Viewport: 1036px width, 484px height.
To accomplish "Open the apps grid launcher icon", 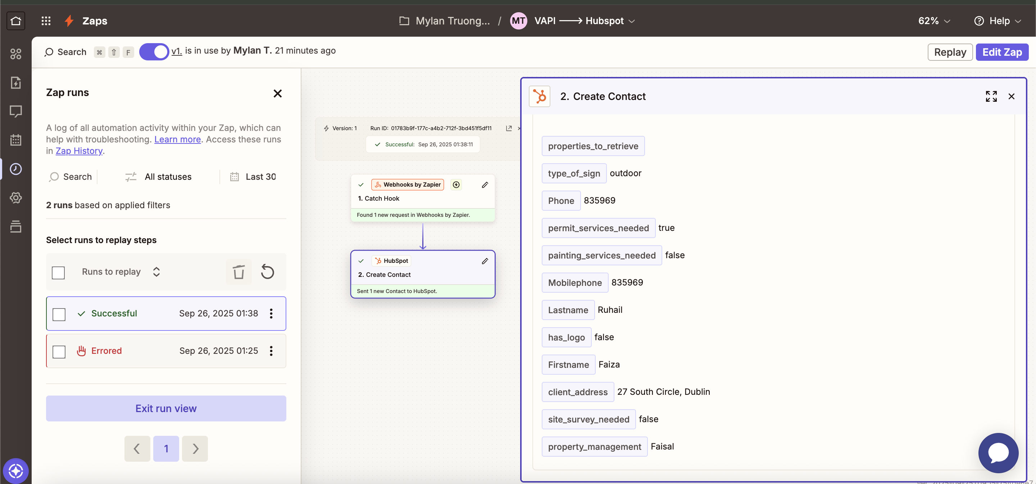I will [x=46, y=20].
